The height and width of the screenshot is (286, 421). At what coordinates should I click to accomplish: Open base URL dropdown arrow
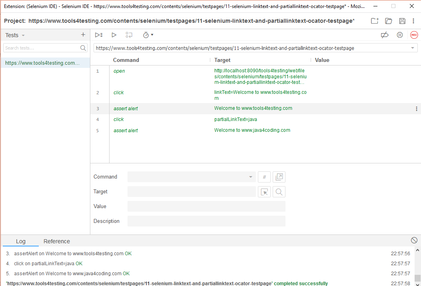[x=413, y=48]
